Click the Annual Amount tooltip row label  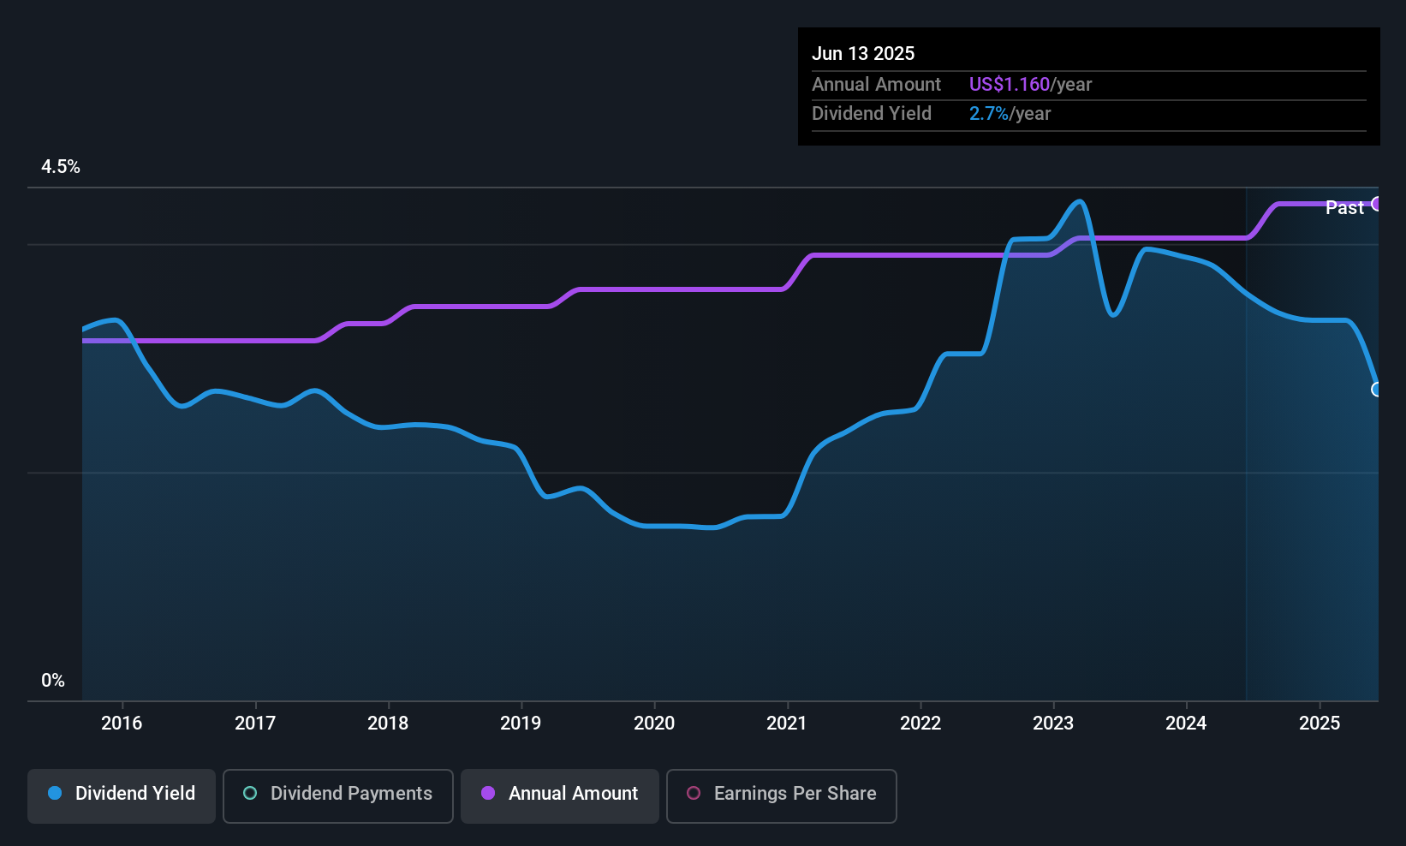coord(876,84)
